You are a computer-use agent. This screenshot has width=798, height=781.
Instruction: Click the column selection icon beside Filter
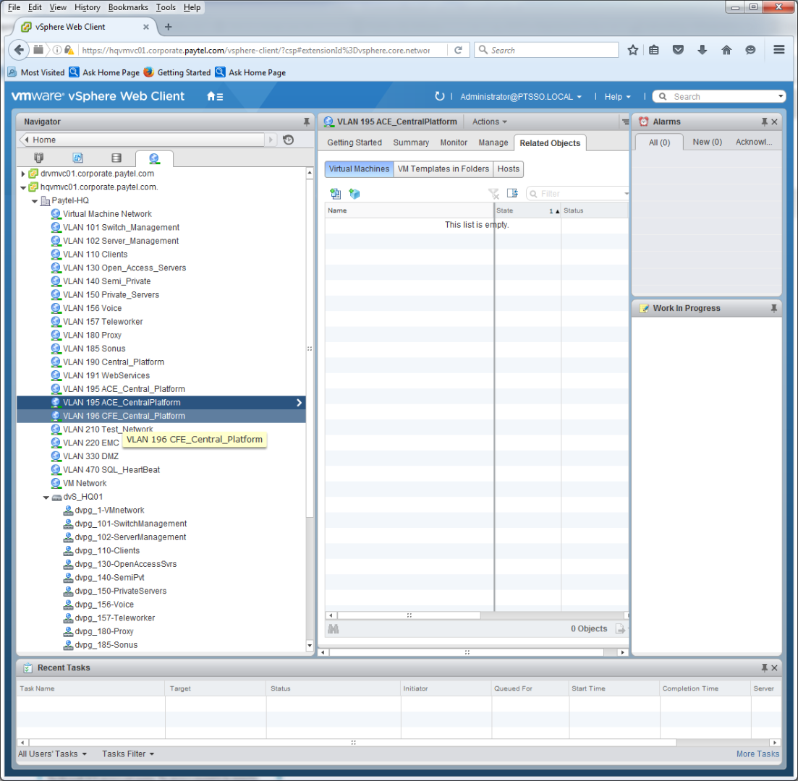click(512, 193)
